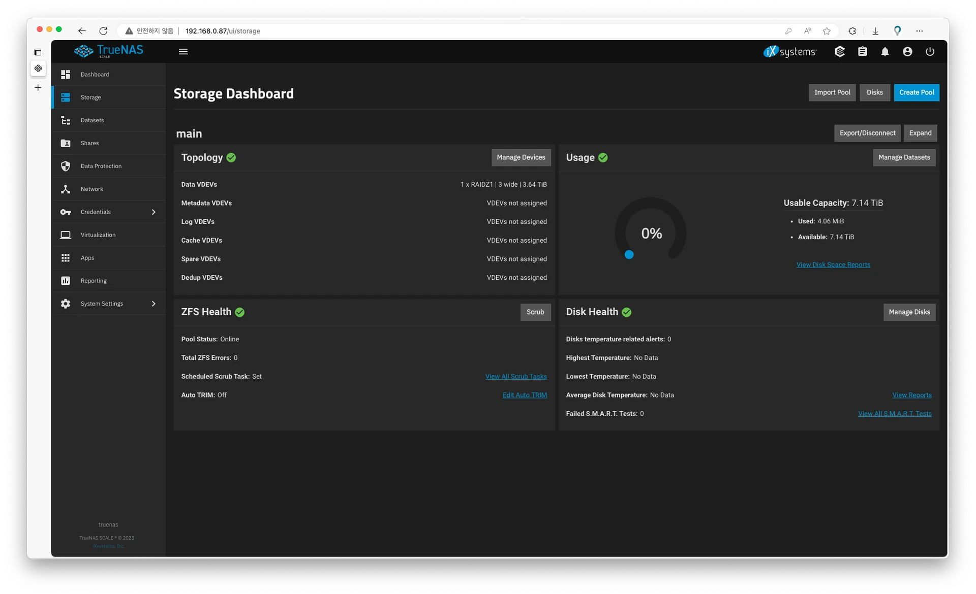Screen dimensions: 976x594
Task: Click the Apps grid icon
Action: click(66, 258)
